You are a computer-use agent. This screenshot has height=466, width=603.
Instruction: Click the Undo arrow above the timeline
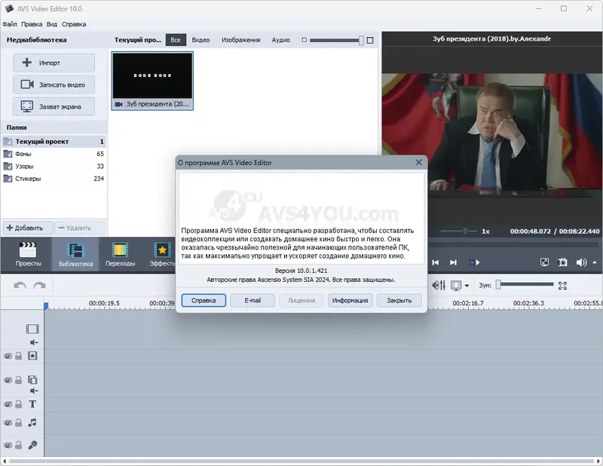click(19, 286)
